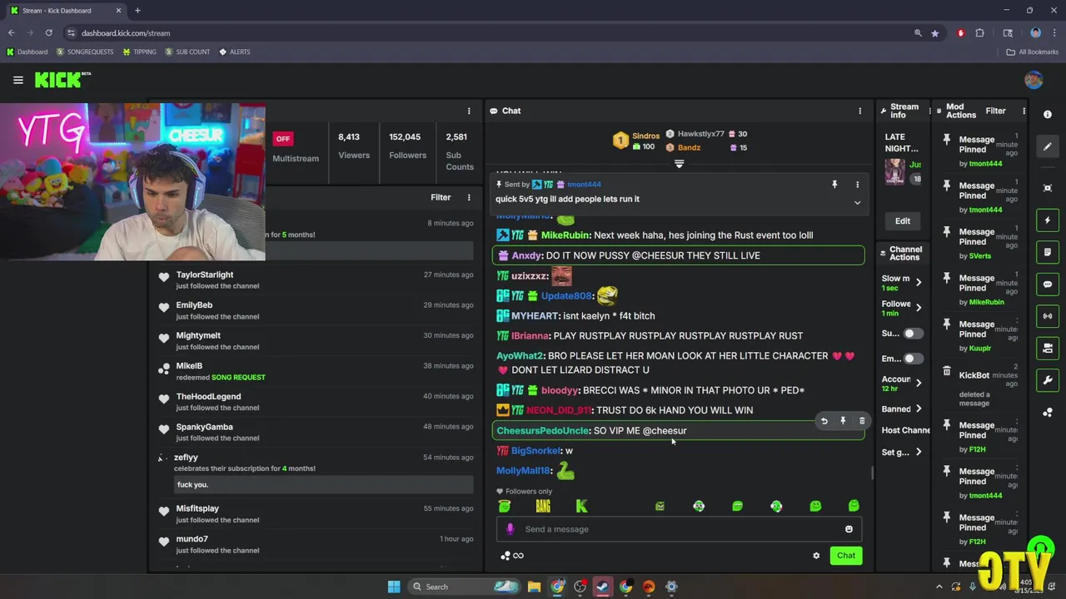
Task: Bookmark this page with star icon
Action: pos(935,33)
